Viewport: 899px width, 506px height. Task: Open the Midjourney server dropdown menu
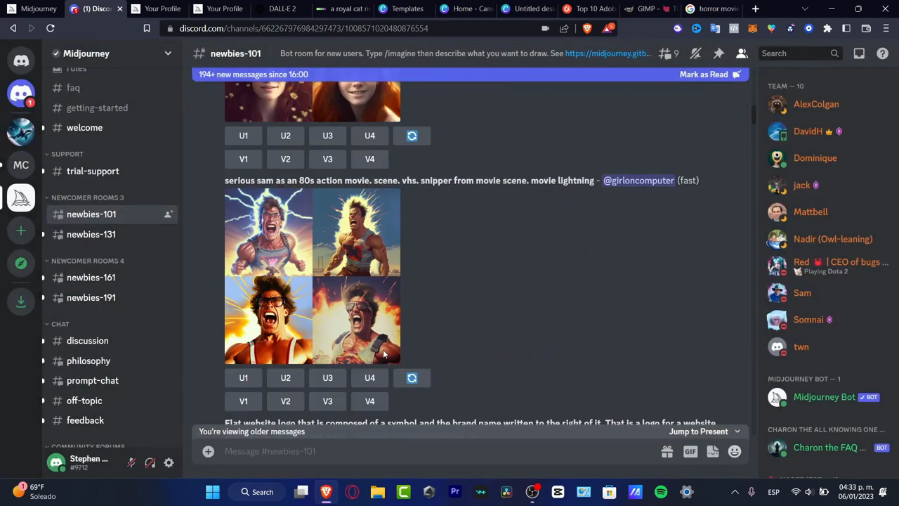click(168, 53)
